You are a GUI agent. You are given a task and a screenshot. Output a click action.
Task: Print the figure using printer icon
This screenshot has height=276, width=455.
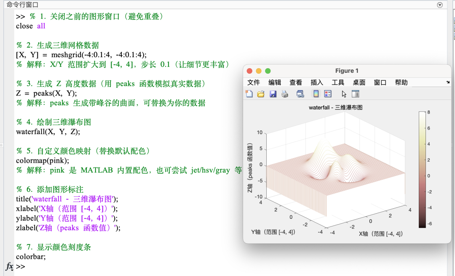pos(285,94)
